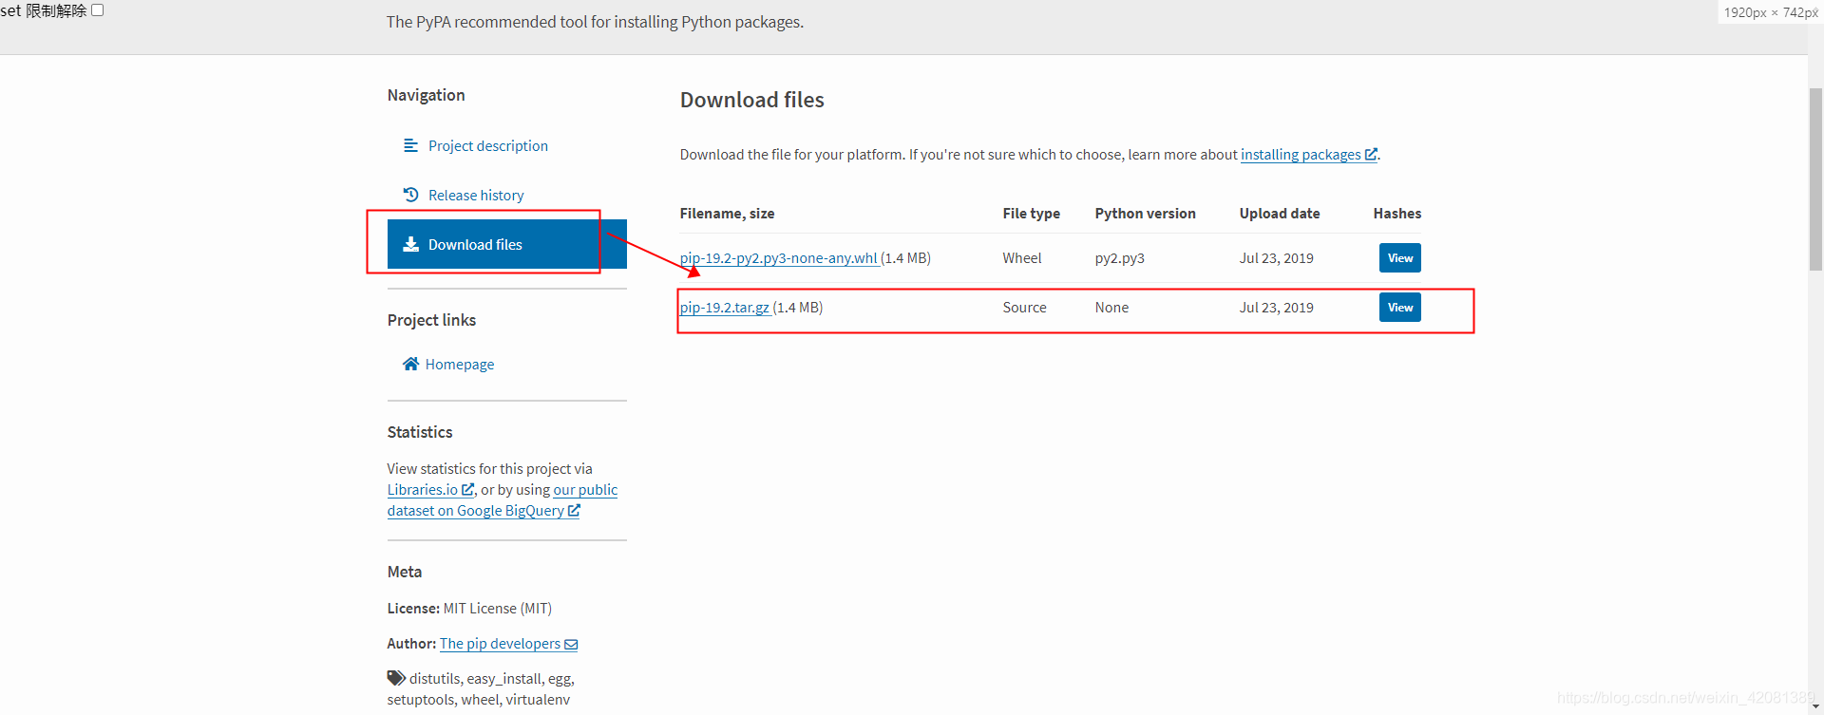Click external link icon next to Libraries.io

[x=467, y=490]
